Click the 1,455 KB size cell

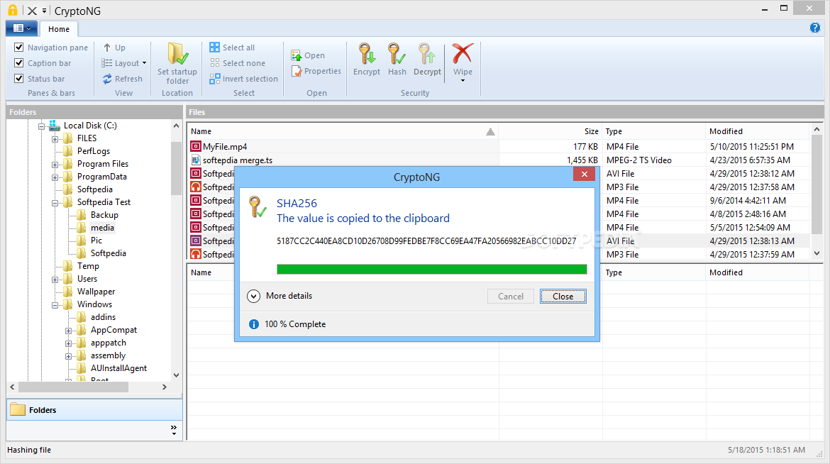point(582,160)
